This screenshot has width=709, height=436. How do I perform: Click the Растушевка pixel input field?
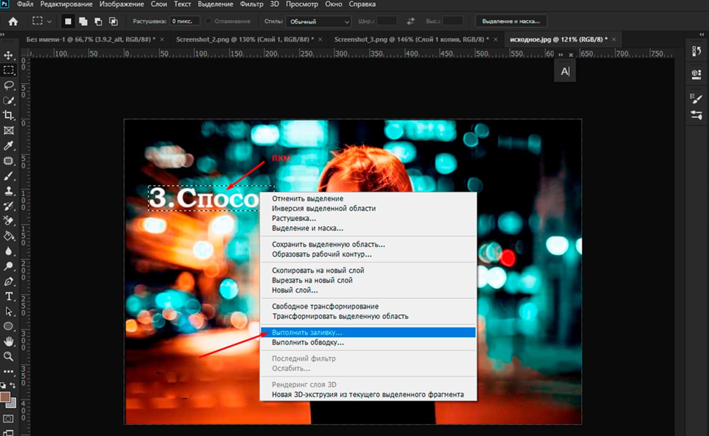click(184, 21)
